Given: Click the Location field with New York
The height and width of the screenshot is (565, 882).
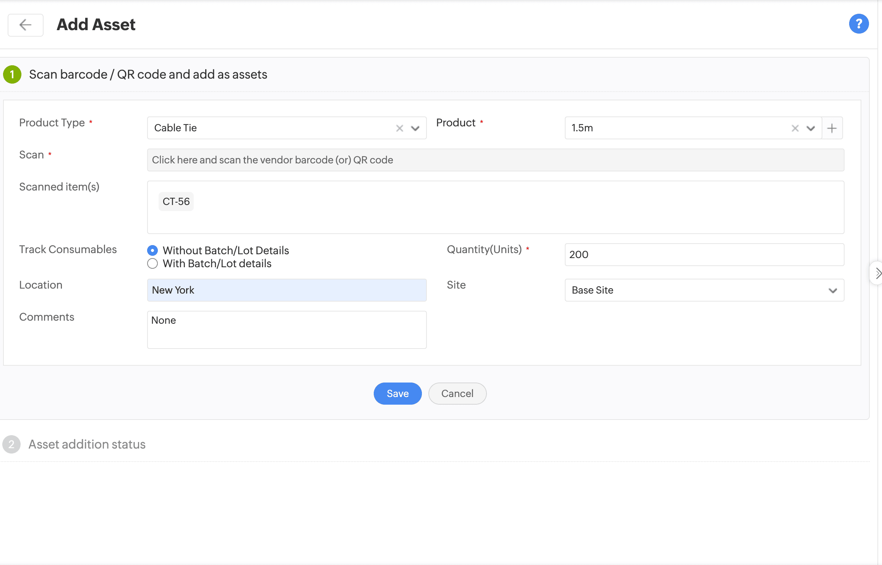Looking at the screenshot, I should point(287,290).
